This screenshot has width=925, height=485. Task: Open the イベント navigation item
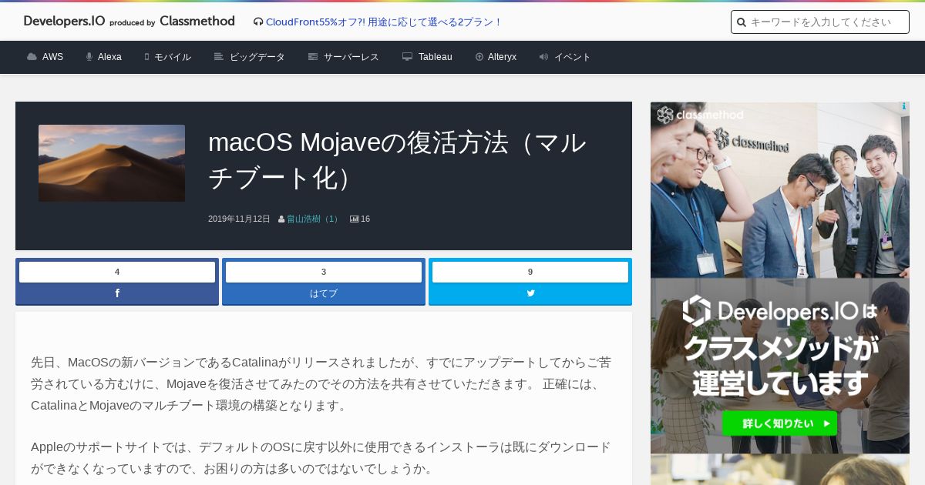pyautogui.click(x=565, y=57)
